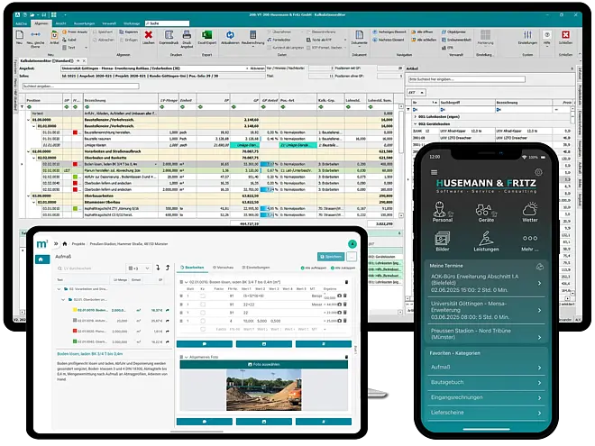Viewport: 595px width, 446px height.
Task: Click the tablet move-up arrow icon
Action: point(168,268)
